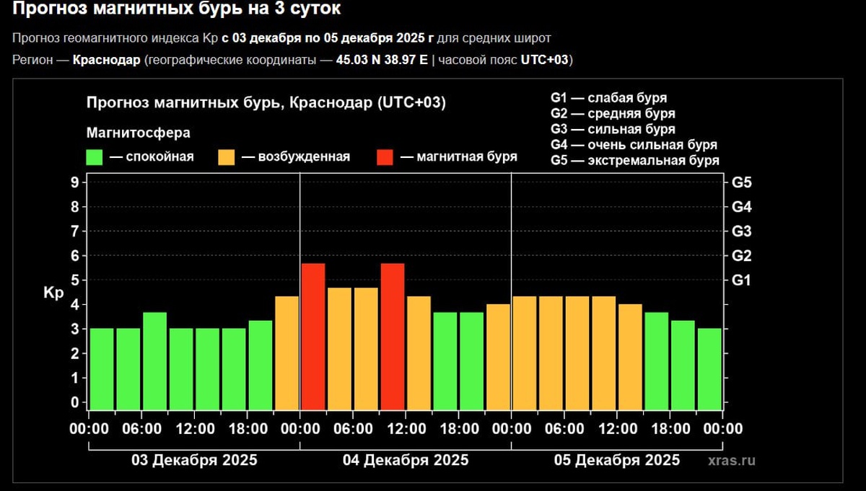Image resolution: width=866 pixels, height=491 pixels.
Task: Click the red 'магнитная буря' legend swatch
Action: 385,157
